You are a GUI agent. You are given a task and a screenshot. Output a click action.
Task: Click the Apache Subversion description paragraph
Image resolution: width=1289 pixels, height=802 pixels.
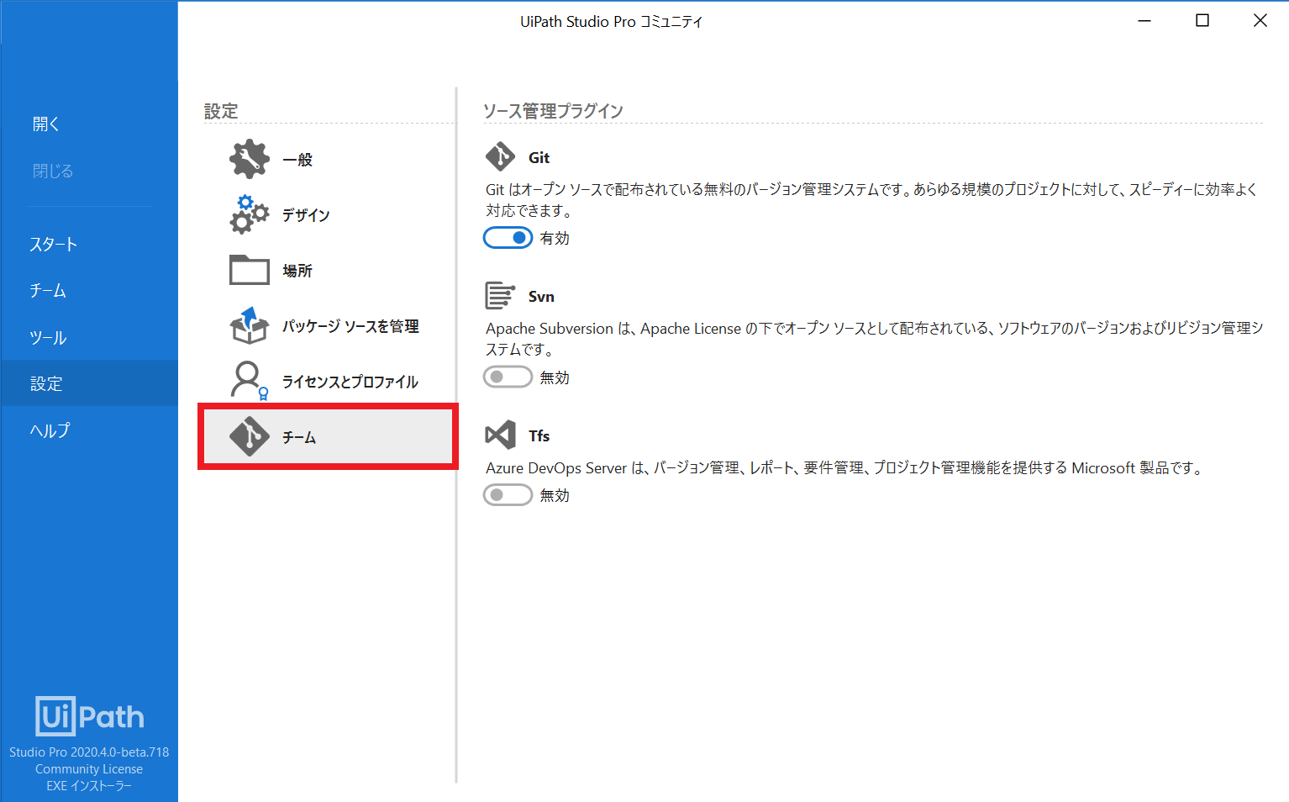point(875,339)
